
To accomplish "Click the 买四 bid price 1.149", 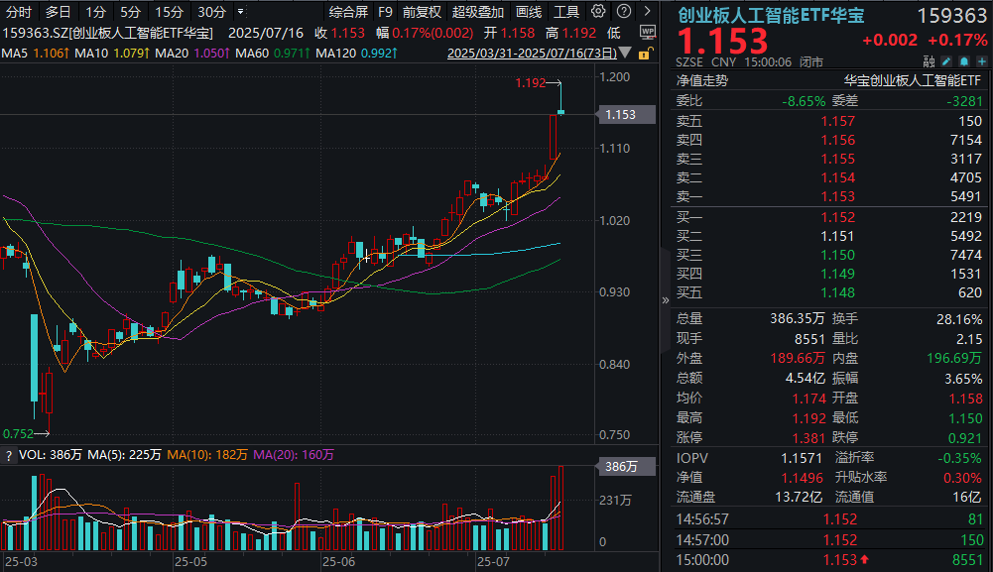I will click(838, 274).
